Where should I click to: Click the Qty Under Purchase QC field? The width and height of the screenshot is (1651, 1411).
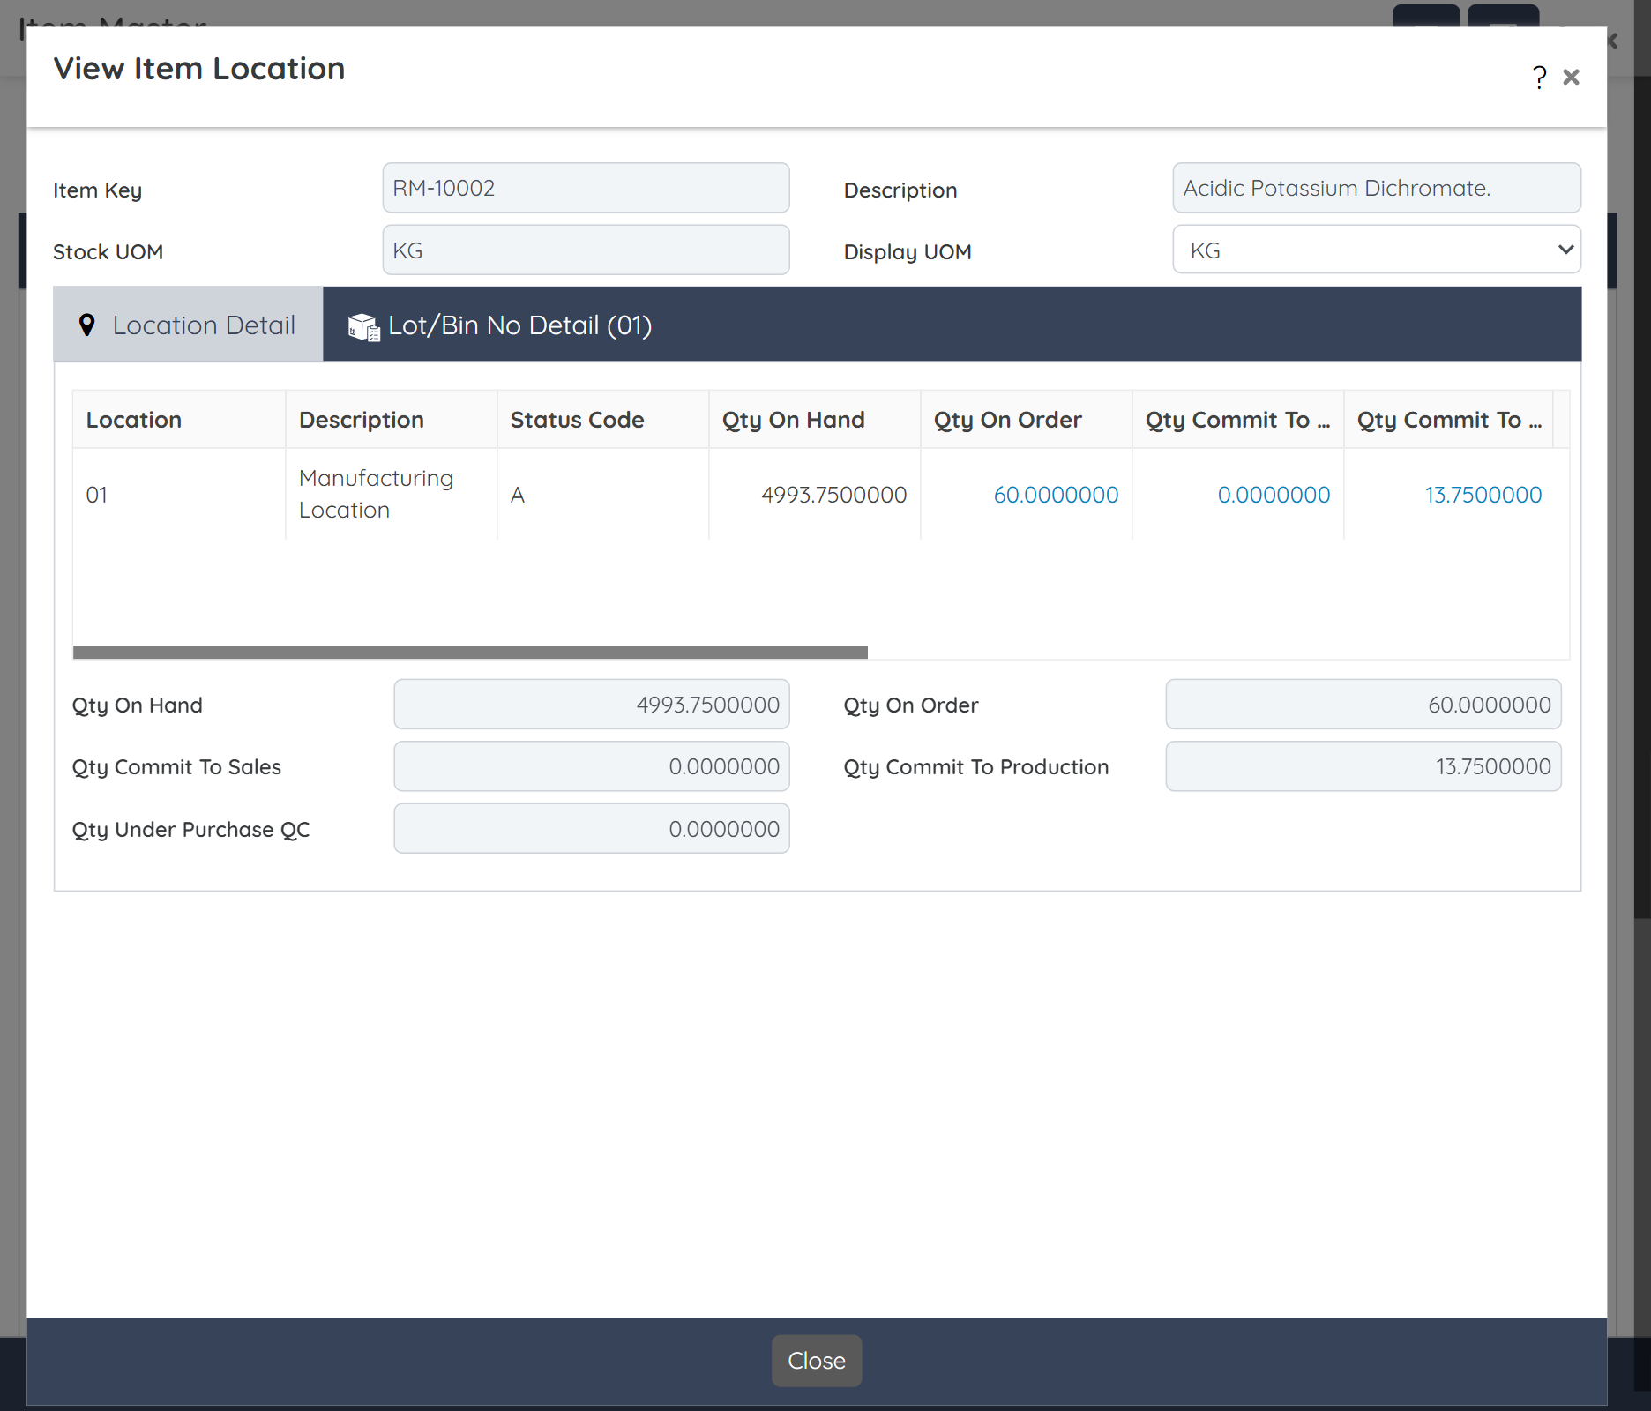(x=591, y=829)
